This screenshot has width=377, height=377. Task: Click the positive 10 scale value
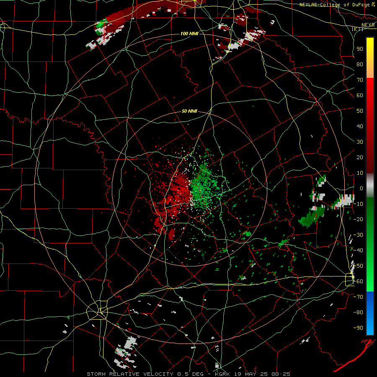pos(360,173)
